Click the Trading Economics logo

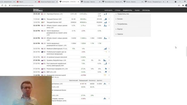pyautogui.click(x=38, y=10)
